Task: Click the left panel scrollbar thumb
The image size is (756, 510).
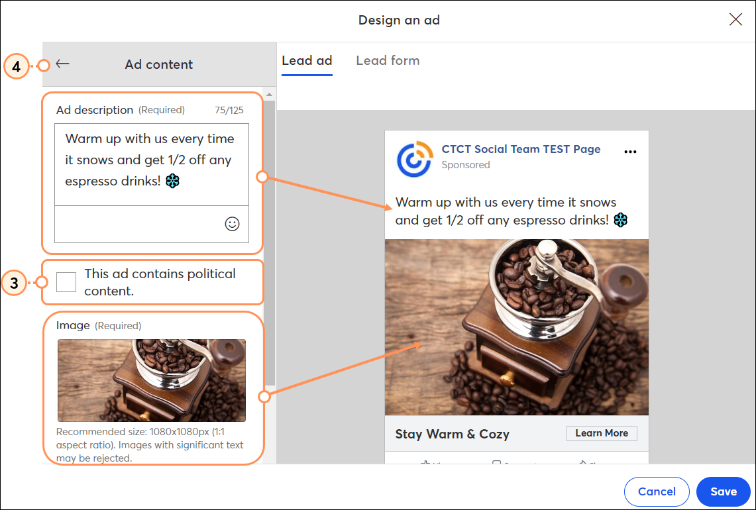Action: click(x=270, y=243)
